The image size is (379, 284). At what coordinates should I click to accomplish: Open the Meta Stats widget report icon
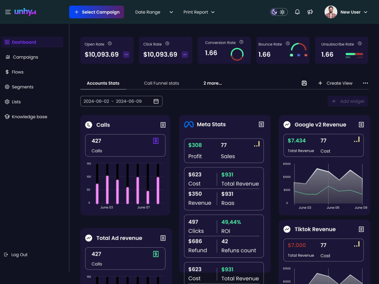click(261, 124)
